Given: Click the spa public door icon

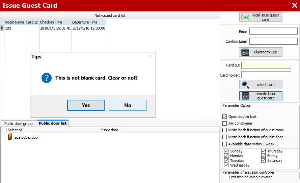Looking at the screenshot, I should point(10,137).
